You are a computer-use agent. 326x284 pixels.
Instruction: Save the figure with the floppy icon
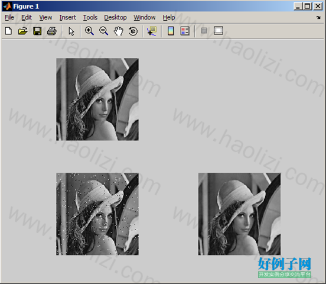pyautogui.click(x=37, y=31)
